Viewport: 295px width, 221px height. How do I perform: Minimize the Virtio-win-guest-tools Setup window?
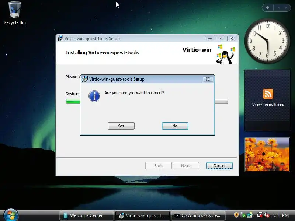coord(210,39)
